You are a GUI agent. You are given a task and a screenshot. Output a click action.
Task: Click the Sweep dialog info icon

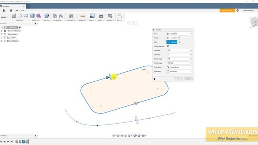tap(154, 79)
